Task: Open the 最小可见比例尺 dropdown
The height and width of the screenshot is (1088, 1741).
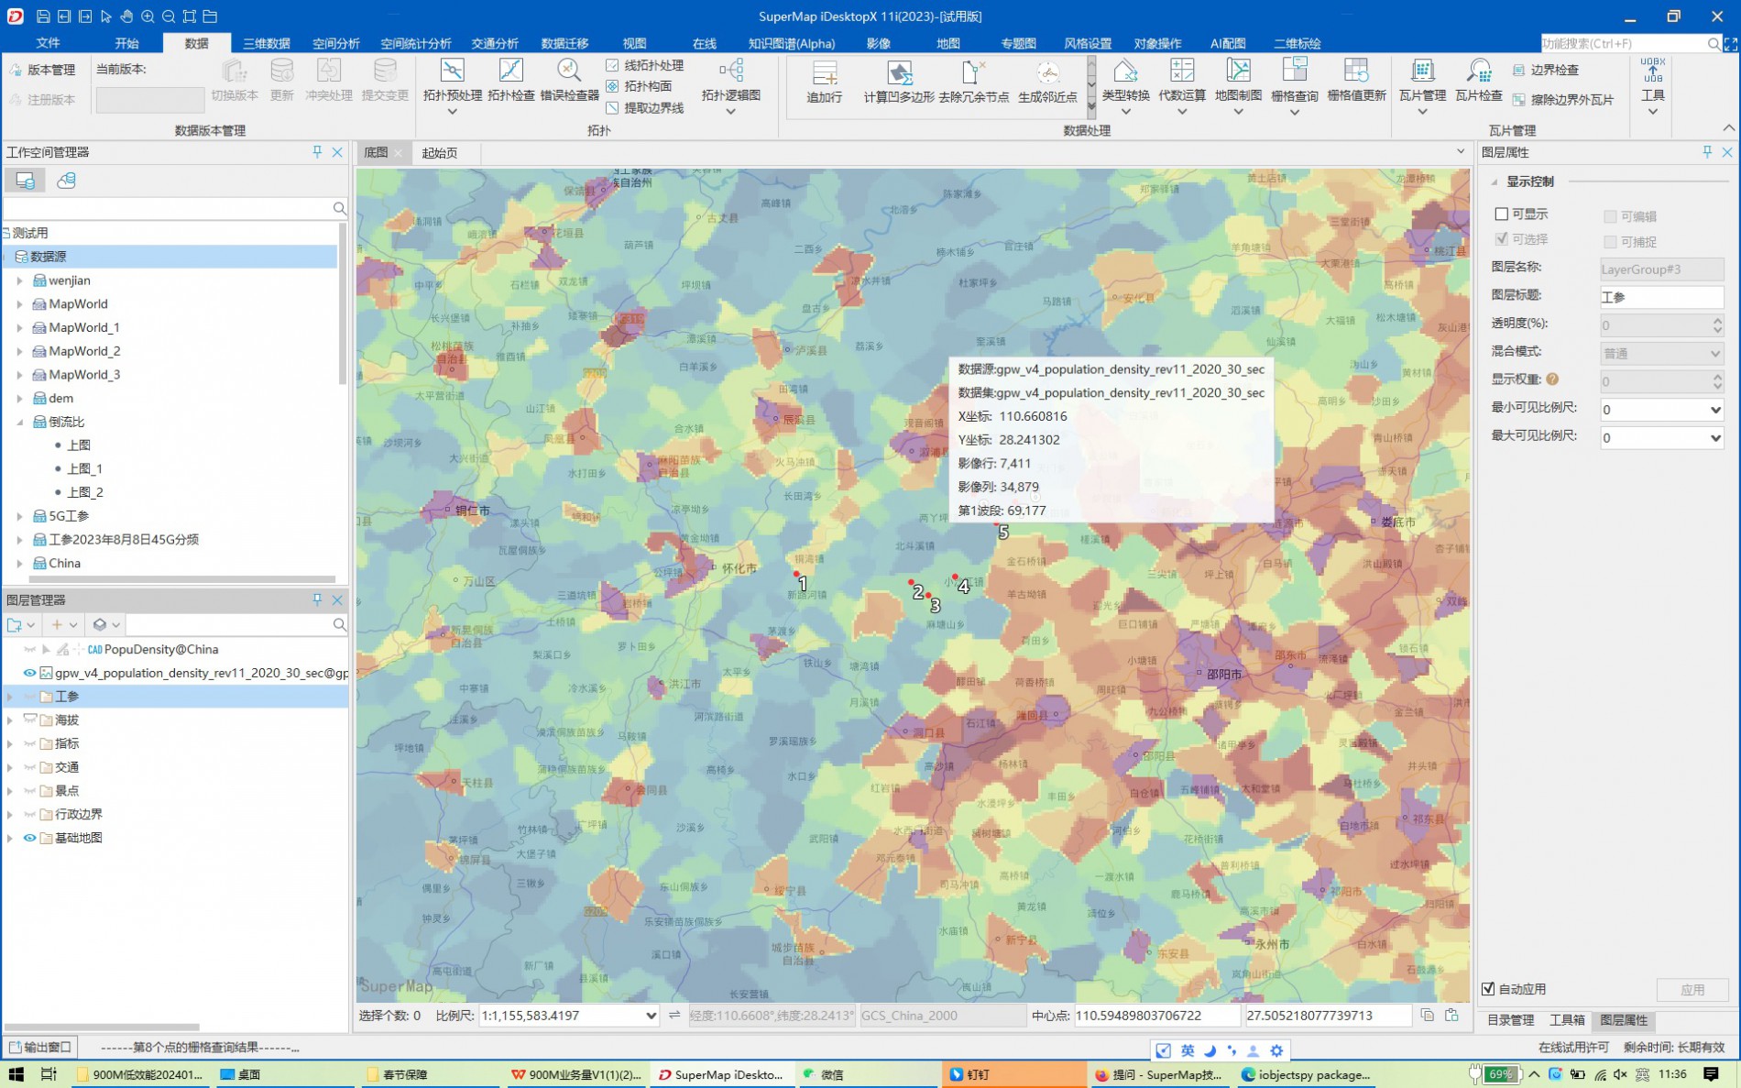Action: point(1715,410)
